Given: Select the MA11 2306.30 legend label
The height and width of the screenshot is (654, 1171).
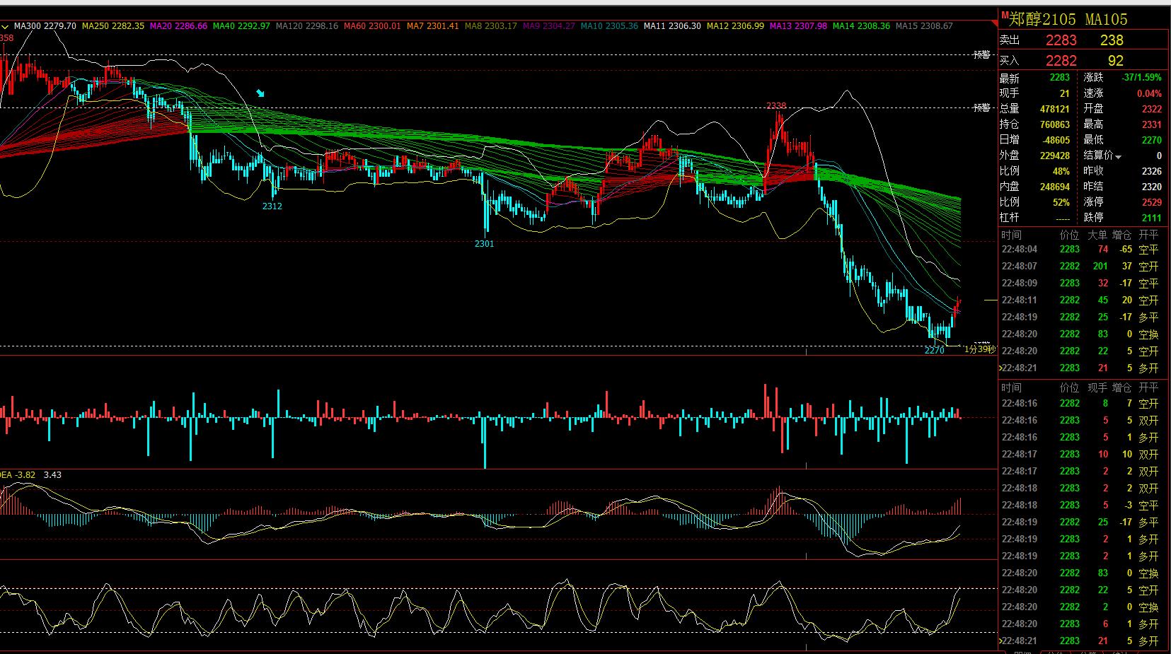Looking at the screenshot, I should 672,26.
